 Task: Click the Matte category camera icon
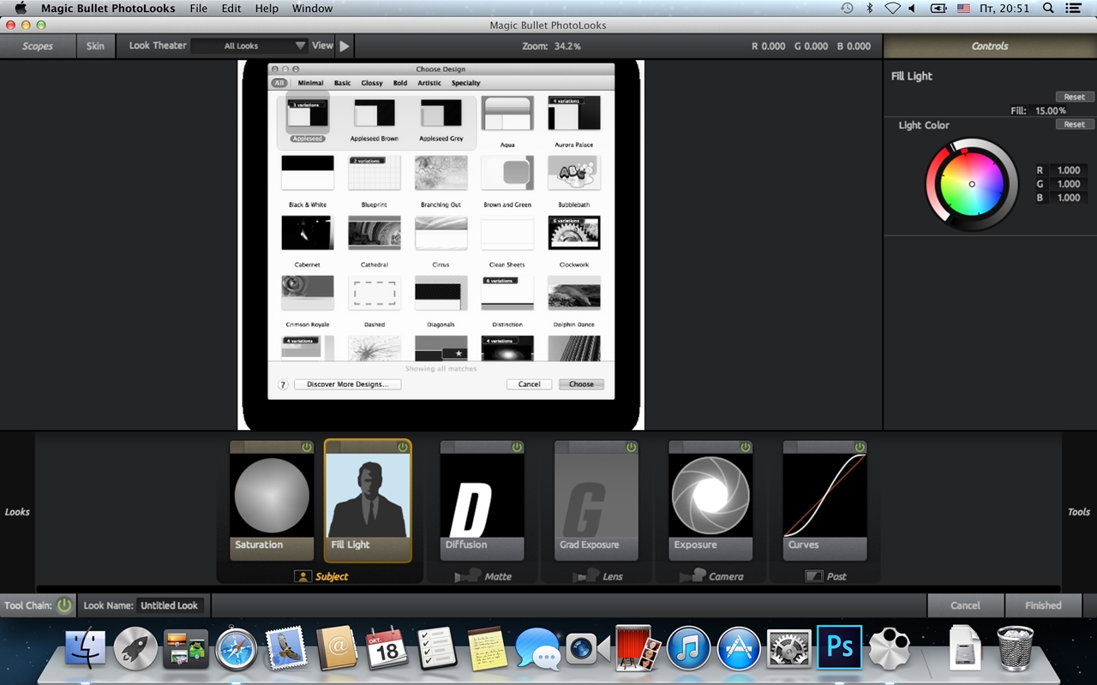pyautogui.click(x=467, y=576)
